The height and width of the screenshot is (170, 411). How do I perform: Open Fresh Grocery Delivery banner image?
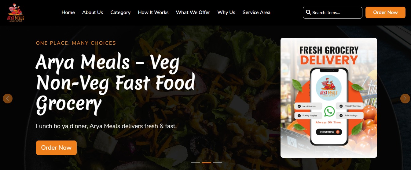(x=329, y=98)
